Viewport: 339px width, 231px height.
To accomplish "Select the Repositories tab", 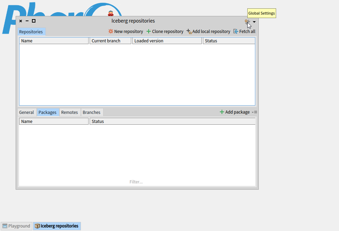I will pos(31,32).
